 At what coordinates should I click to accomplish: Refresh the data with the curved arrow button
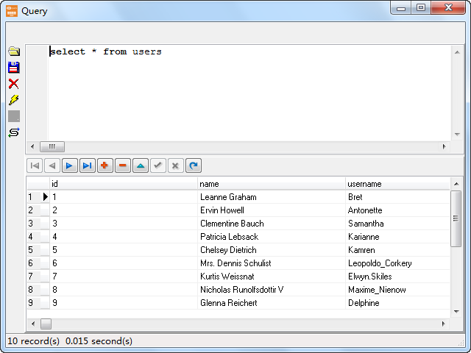(193, 165)
